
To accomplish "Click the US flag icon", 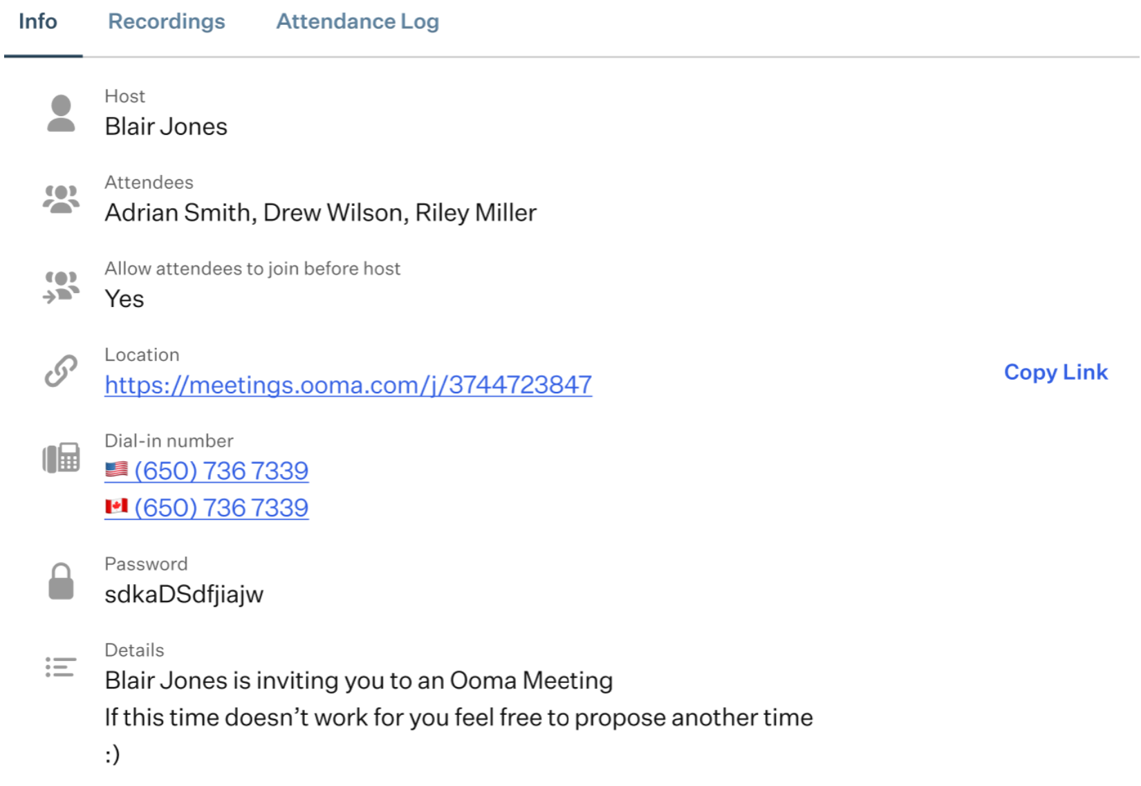I will point(116,470).
